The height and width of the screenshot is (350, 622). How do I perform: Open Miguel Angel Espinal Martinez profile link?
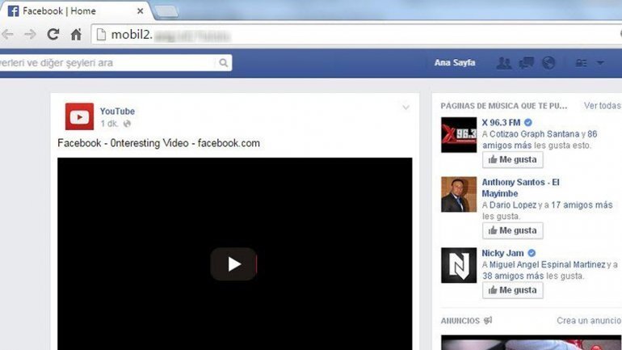(548, 264)
